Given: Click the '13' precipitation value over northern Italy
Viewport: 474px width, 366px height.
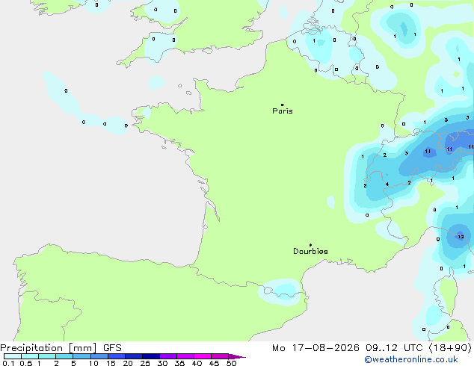Looking at the screenshot, I should [461, 237].
